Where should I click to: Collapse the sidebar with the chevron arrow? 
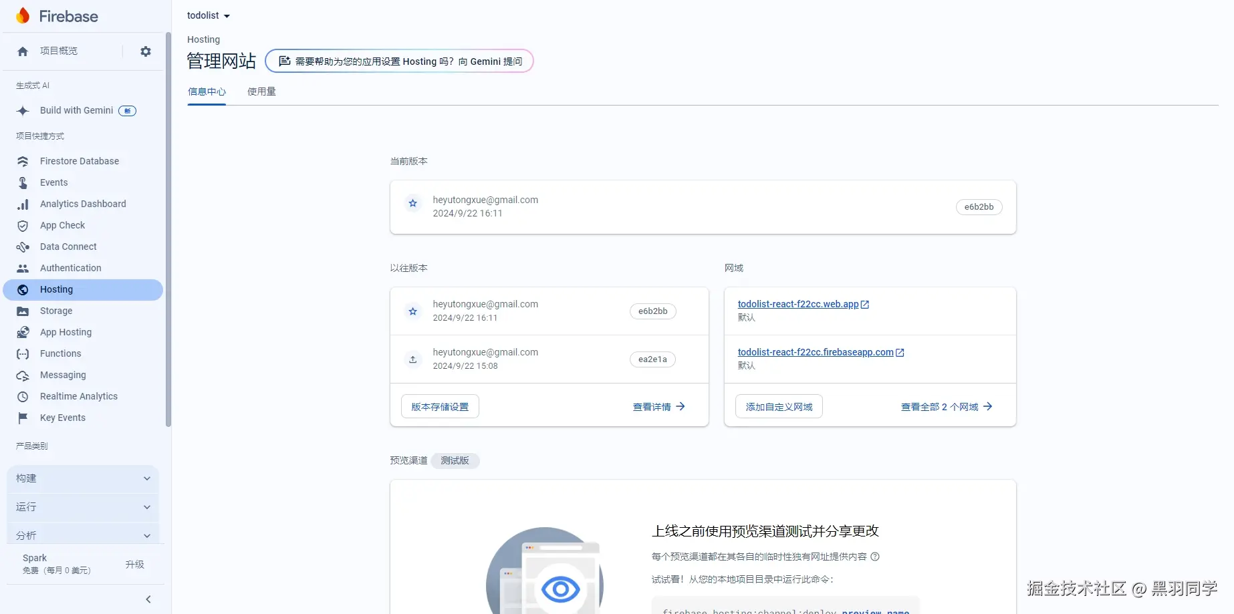pos(148,599)
